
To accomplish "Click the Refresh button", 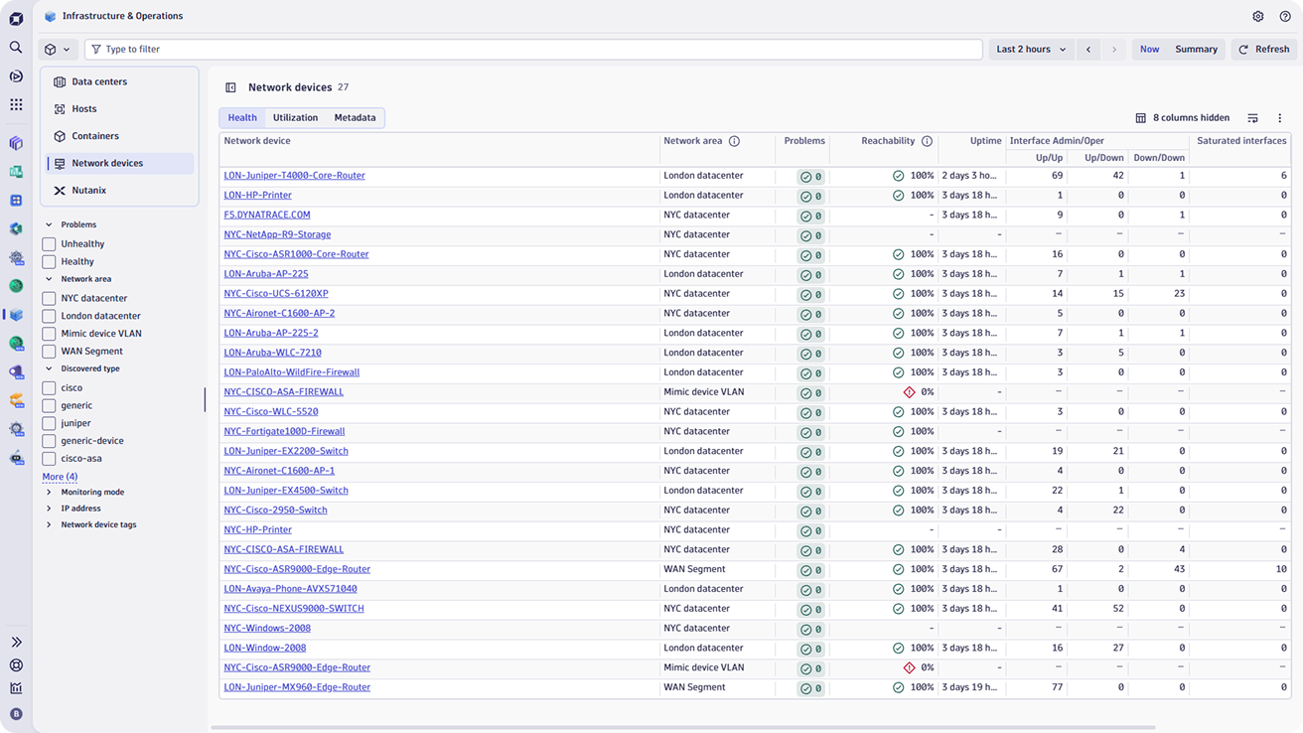I will coord(1263,49).
